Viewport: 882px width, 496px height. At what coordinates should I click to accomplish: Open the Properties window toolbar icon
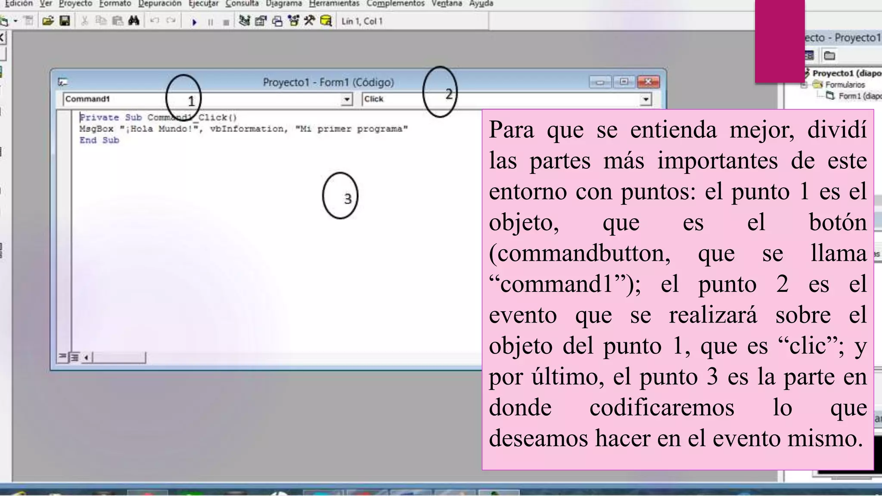tap(261, 21)
